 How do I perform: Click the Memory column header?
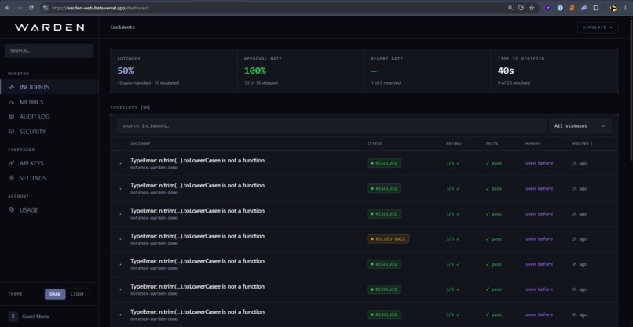tap(532, 144)
